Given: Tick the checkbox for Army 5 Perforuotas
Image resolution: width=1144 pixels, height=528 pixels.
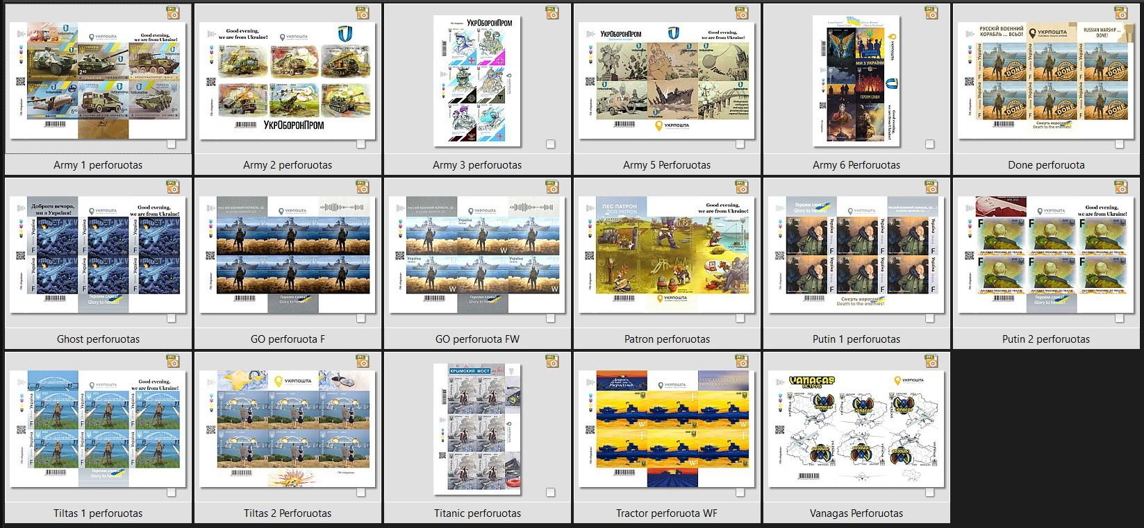Looking at the screenshot, I should [740, 144].
